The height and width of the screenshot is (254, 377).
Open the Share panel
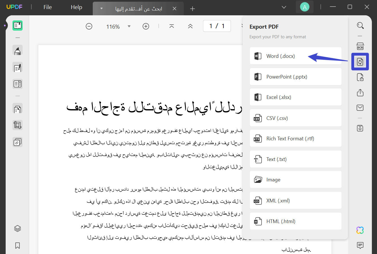(x=360, y=92)
